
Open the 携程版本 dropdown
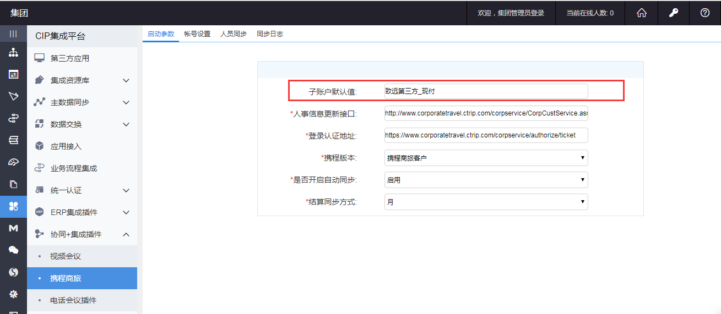[x=486, y=158]
